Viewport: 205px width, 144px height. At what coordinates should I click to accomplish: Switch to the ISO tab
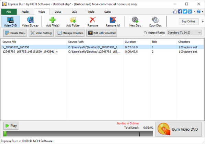pos(75,12)
